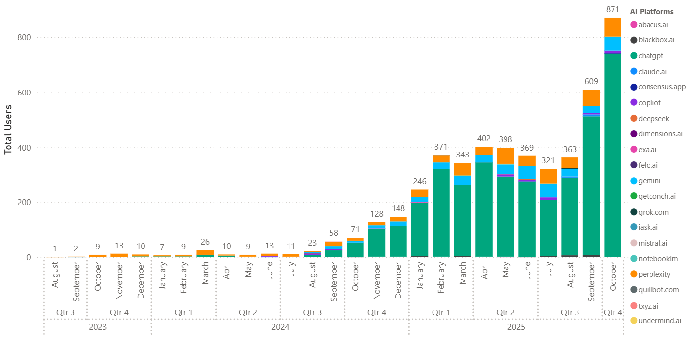Click the 871 data label
The height and width of the screenshot is (341, 686).
(613, 10)
